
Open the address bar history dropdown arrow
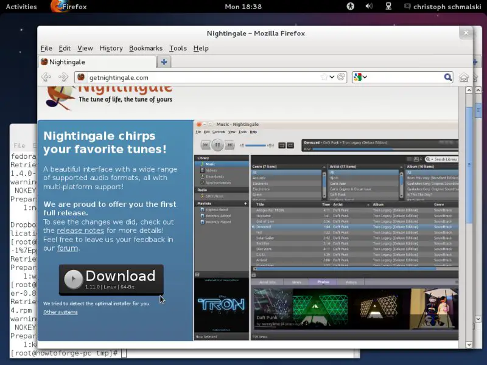[332, 77]
